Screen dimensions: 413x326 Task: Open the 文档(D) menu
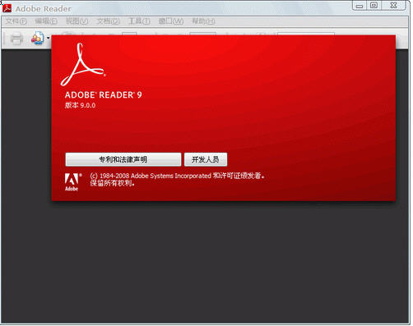(108, 21)
